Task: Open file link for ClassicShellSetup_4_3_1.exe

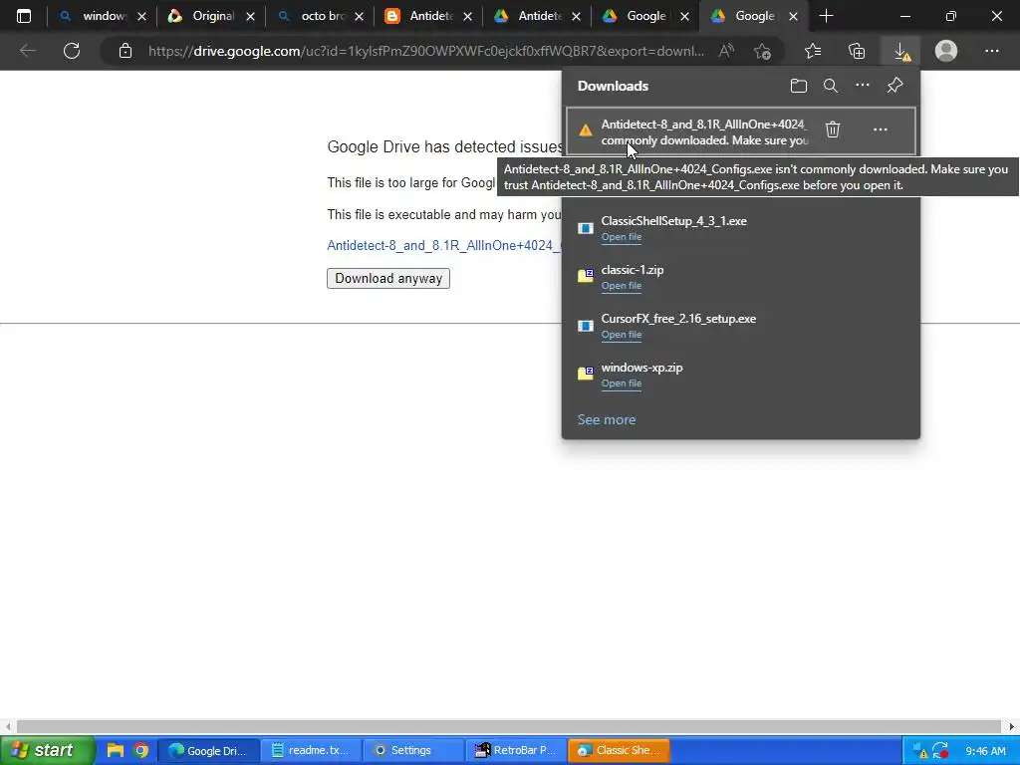Action: coord(622,237)
